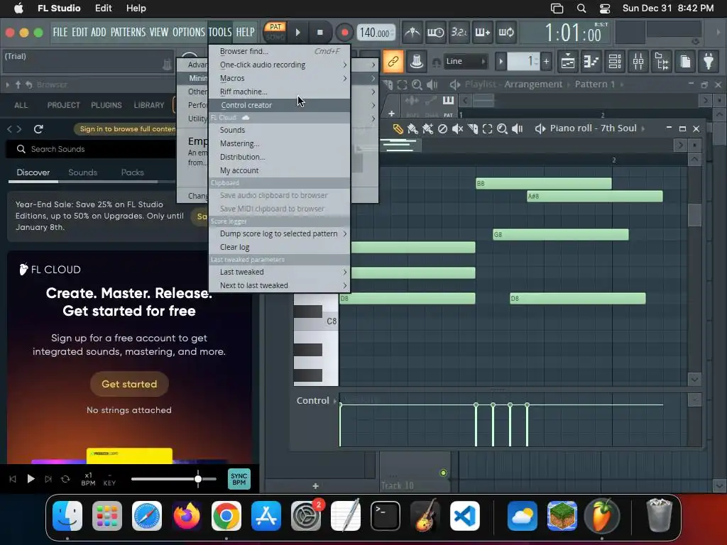Refresh the FL Cloud sounds browser
The width and height of the screenshot is (727, 545).
point(38,129)
